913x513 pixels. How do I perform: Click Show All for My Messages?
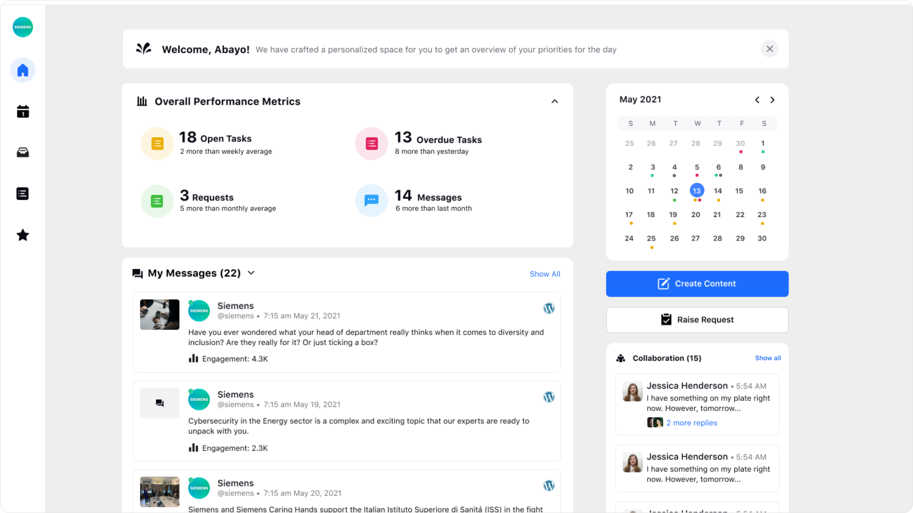(x=545, y=274)
